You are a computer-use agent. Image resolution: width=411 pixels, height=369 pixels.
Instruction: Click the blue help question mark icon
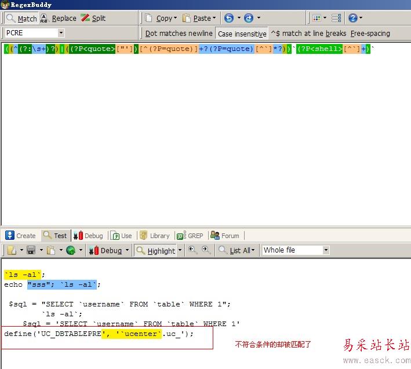353,18
